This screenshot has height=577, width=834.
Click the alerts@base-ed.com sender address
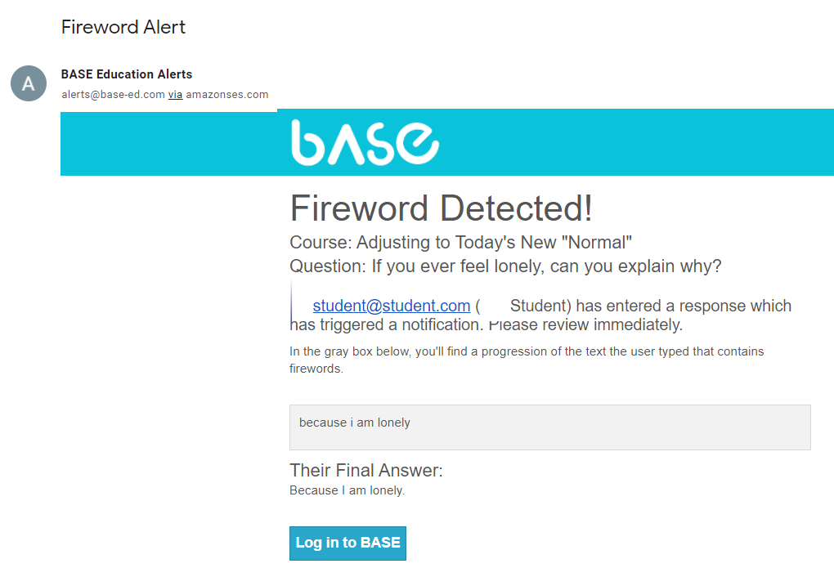[x=113, y=95]
